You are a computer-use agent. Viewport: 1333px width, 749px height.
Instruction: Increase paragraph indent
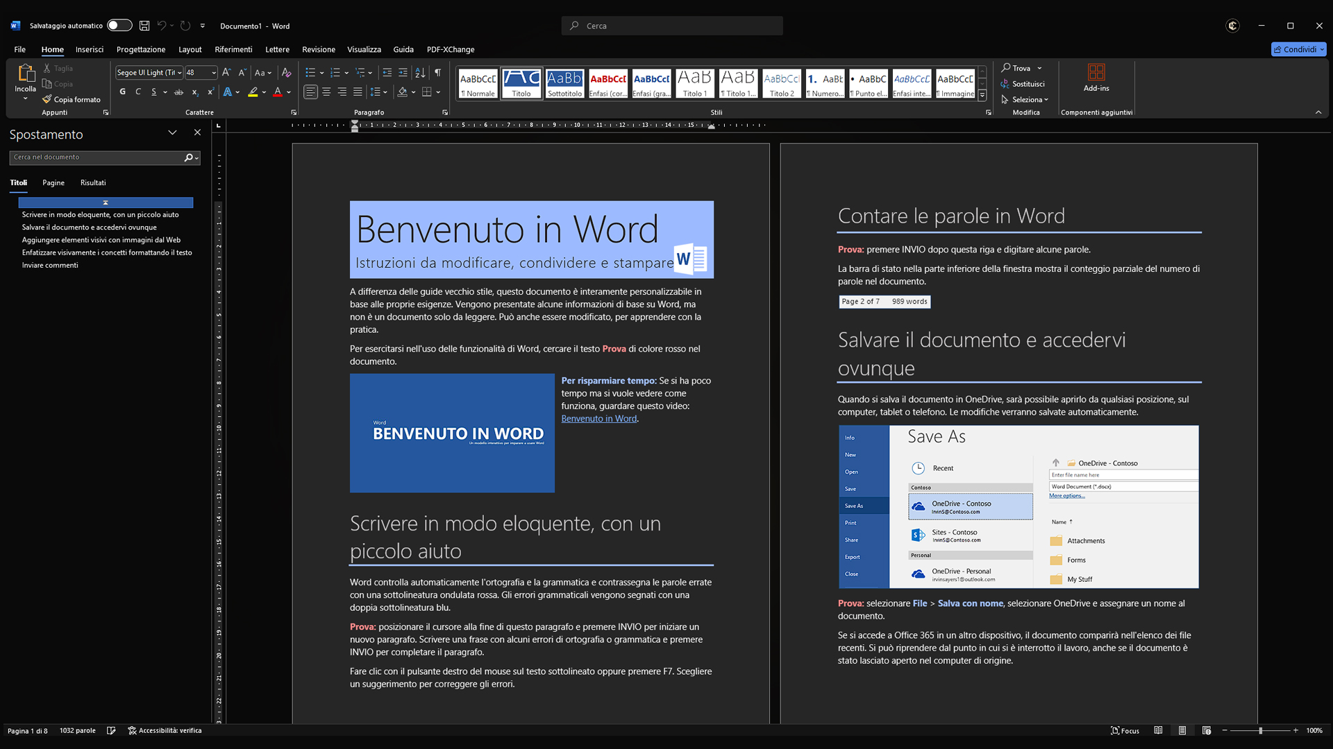point(403,72)
